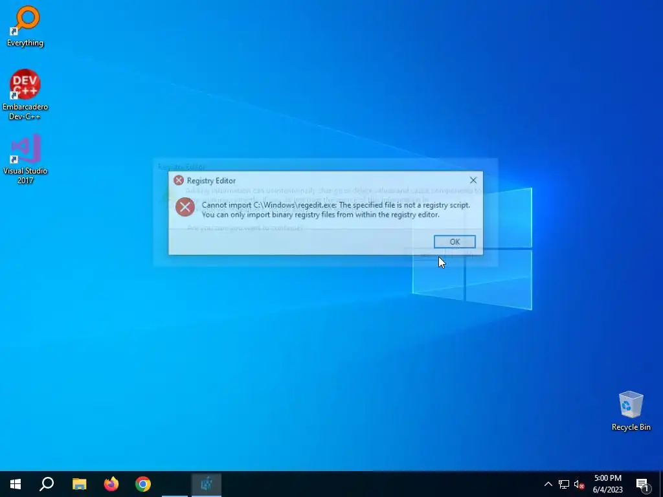Open taskbar Search magnifier

(47, 484)
